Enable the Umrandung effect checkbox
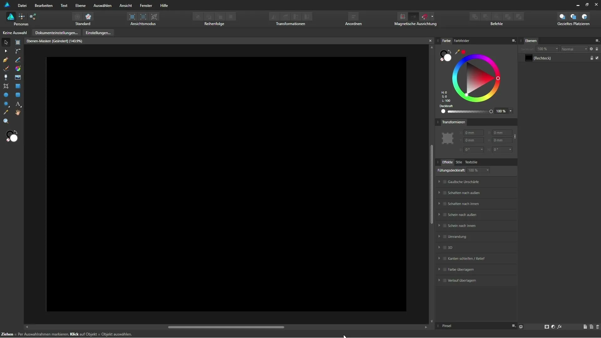This screenshot has width=601, height=338. pos(444,237)
